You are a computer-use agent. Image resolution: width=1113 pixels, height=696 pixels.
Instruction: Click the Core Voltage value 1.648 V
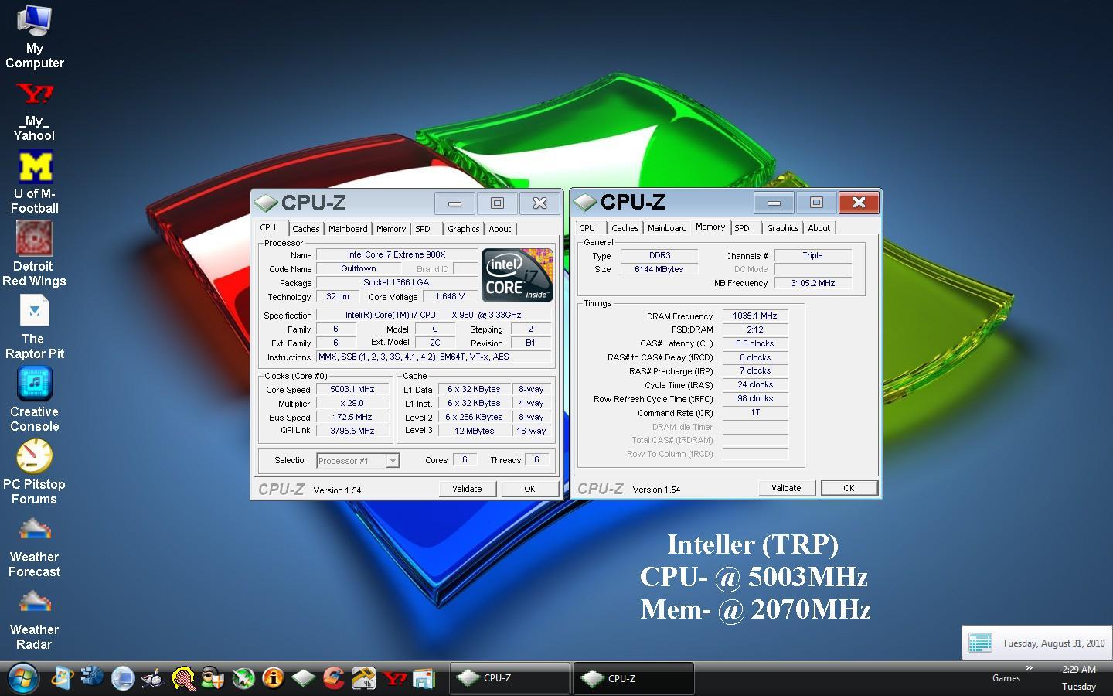click(450, 297)
